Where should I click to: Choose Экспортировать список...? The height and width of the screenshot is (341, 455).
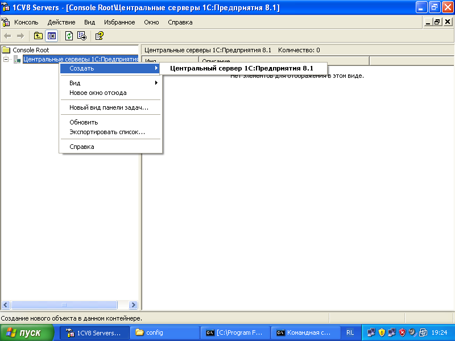[110, 132]
